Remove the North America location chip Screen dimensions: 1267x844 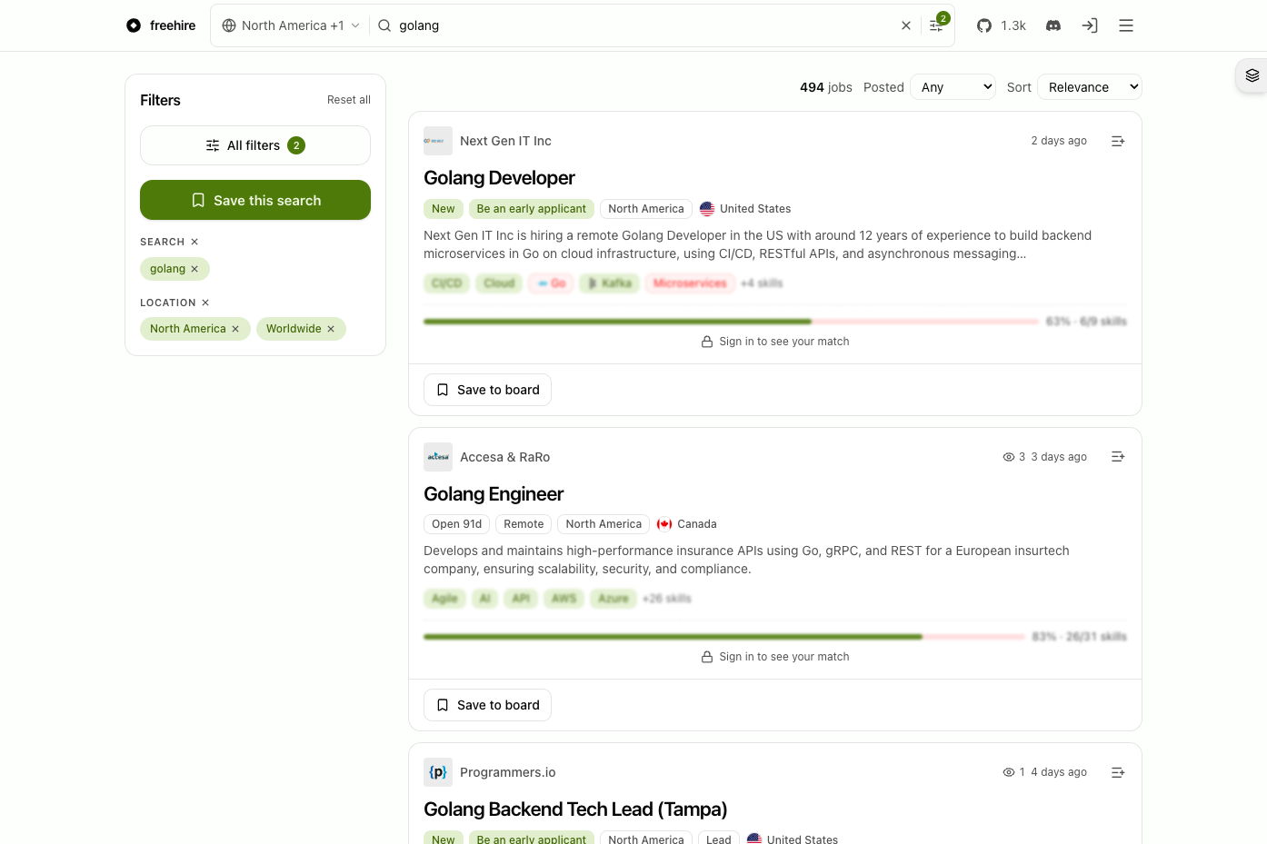(x=235, y=329)
